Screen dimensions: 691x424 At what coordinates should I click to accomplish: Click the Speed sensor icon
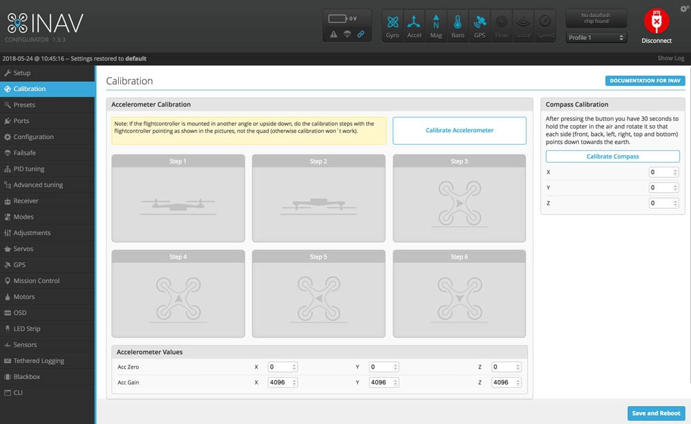pos(545,26)
